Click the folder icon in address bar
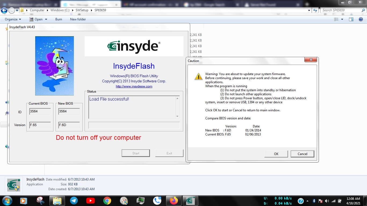This screenshot has height=206, width=367. point(22,10)
